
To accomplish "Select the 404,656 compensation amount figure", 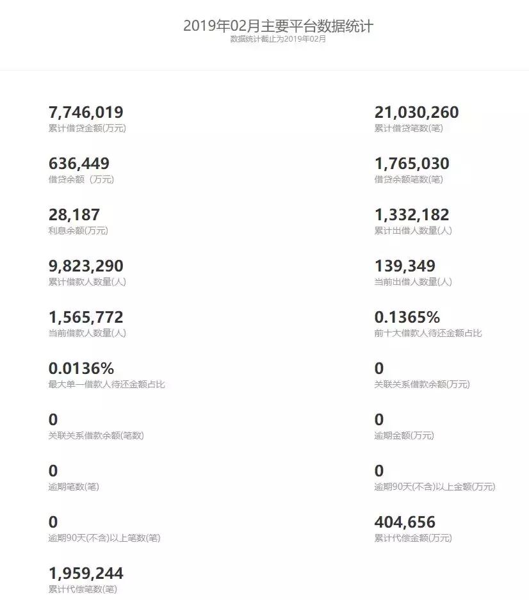I will coord(405,523).
